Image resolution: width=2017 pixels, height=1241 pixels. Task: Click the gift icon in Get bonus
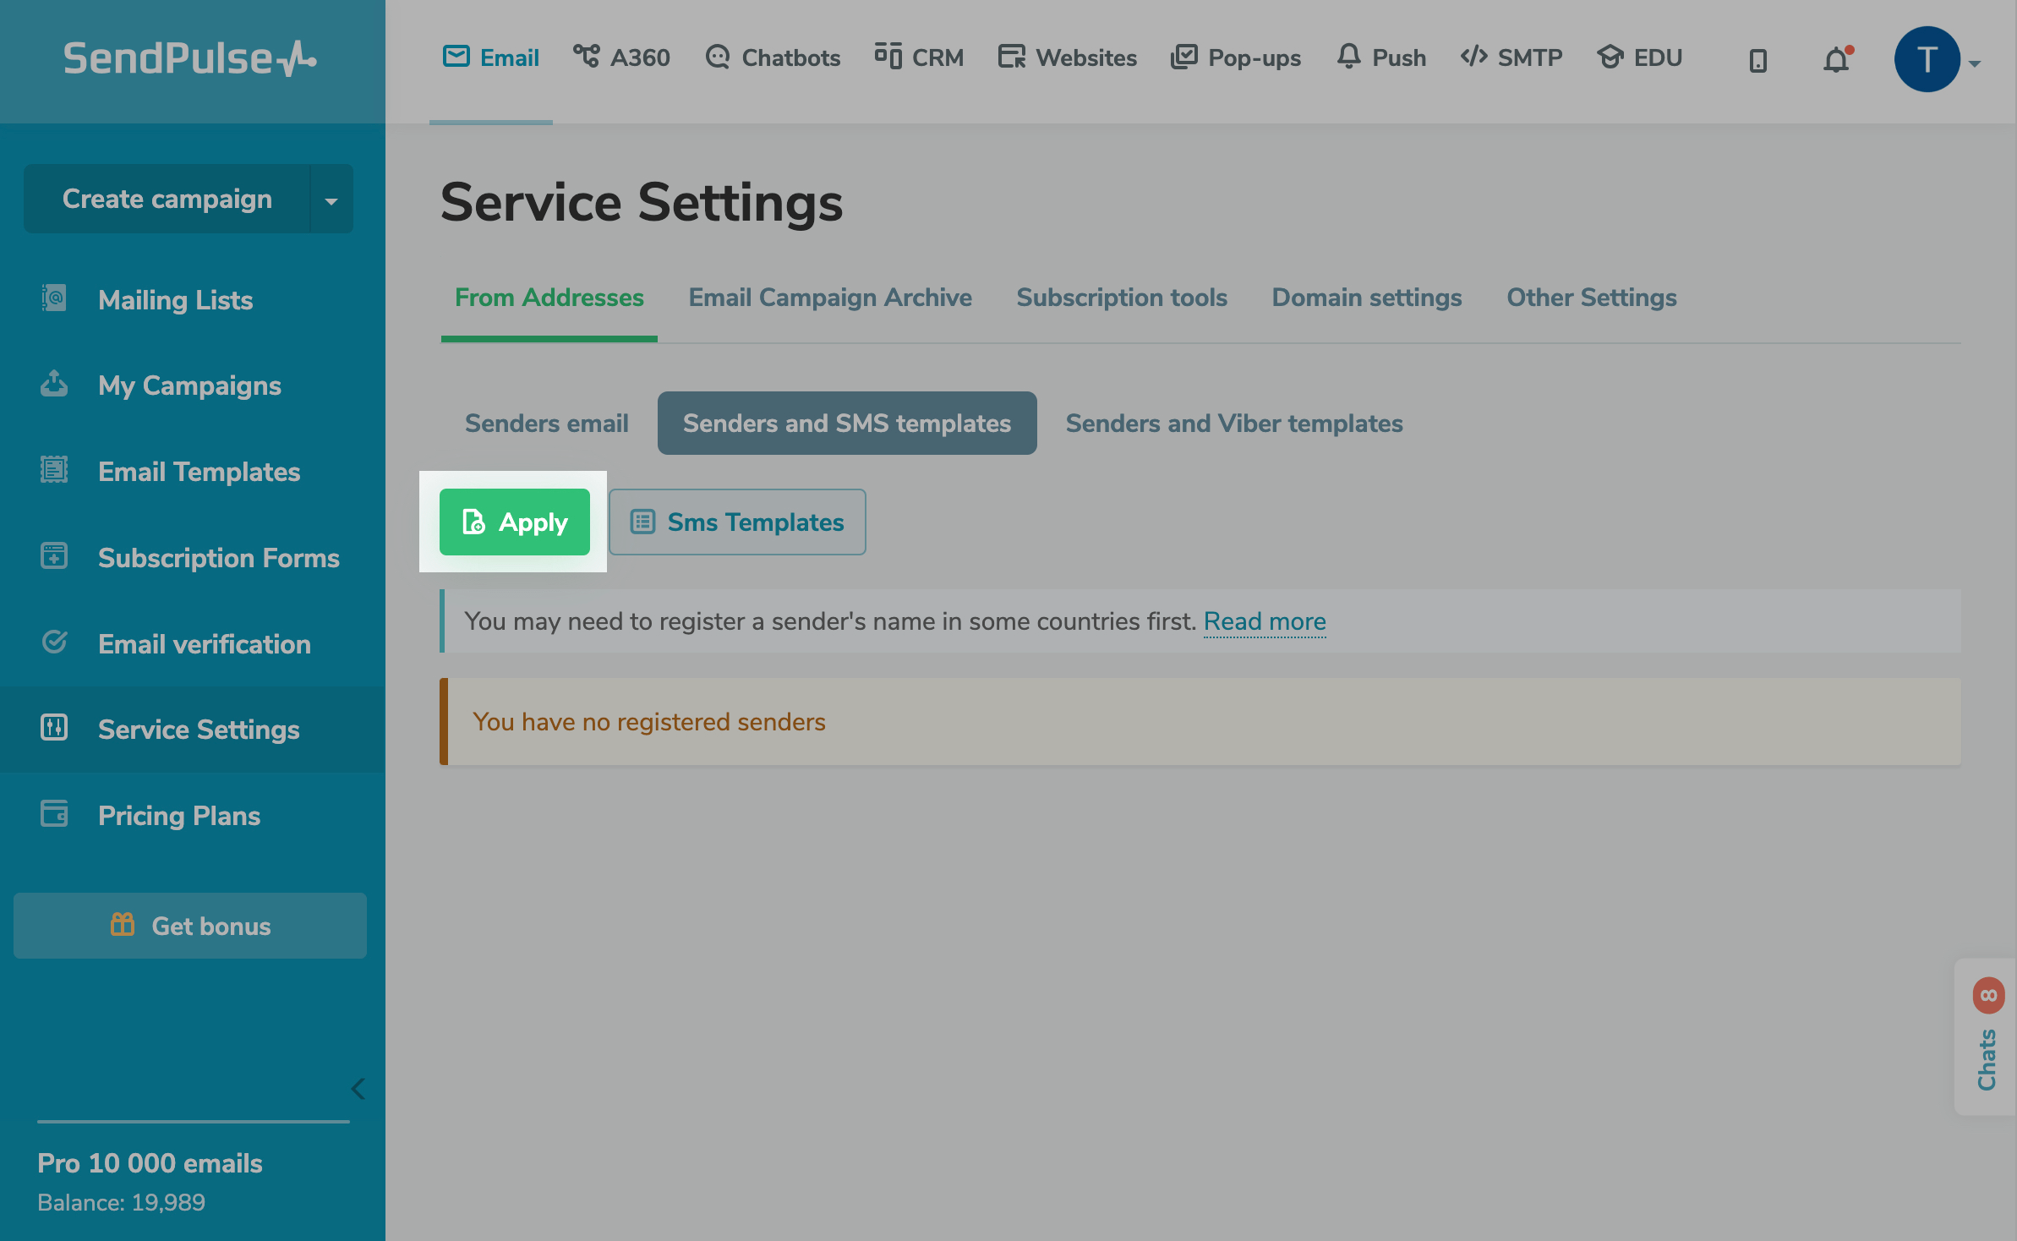[123, 924]
